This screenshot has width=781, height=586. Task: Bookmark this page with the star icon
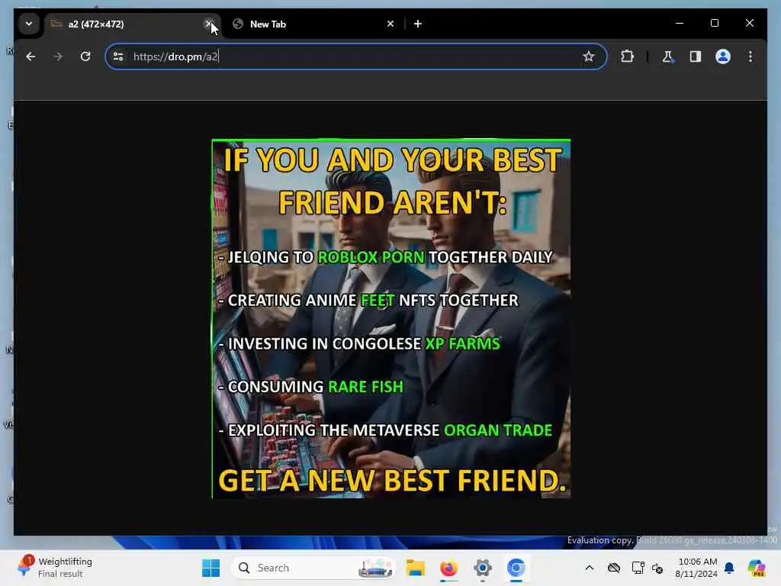pyautogui.click(x=589, y=56)
